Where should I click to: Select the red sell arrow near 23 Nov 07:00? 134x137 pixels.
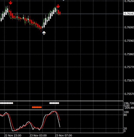pyautogui.click(x=58, y=6)
